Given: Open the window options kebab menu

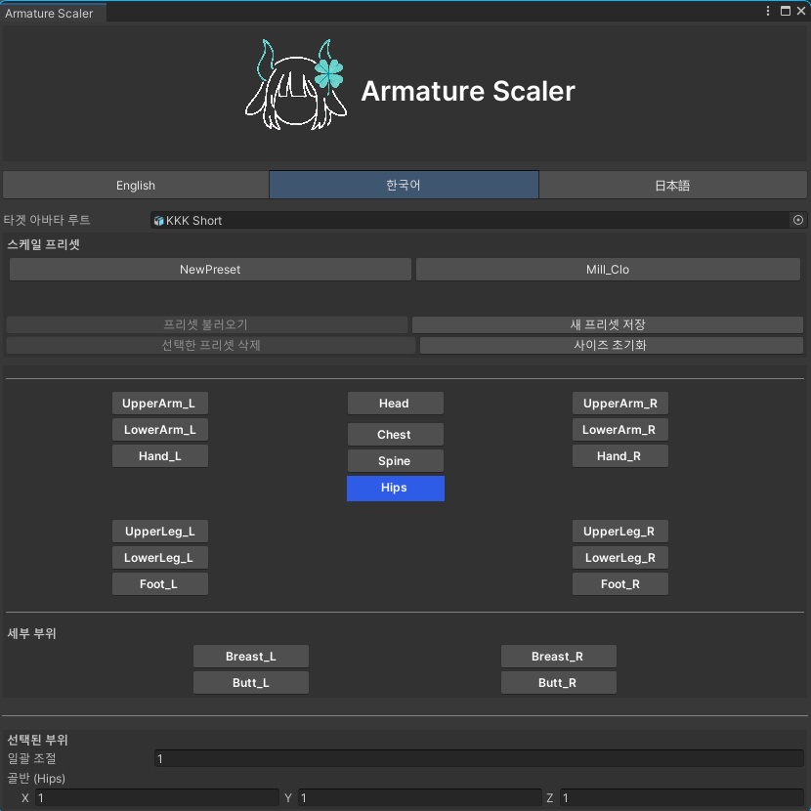Looking at the screenshot, I should 767,11.
